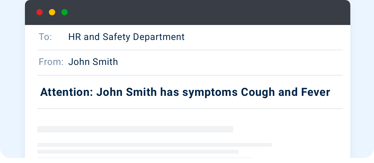This screenshot has width=374, height=163.
Task: Click the red close dot
Action: (x=40, y=12)
